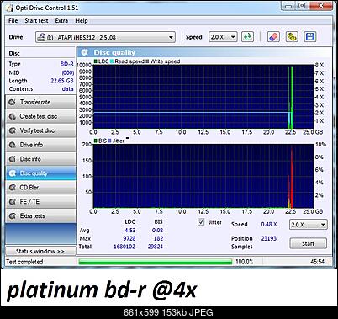Open the Start test menu

36,20
